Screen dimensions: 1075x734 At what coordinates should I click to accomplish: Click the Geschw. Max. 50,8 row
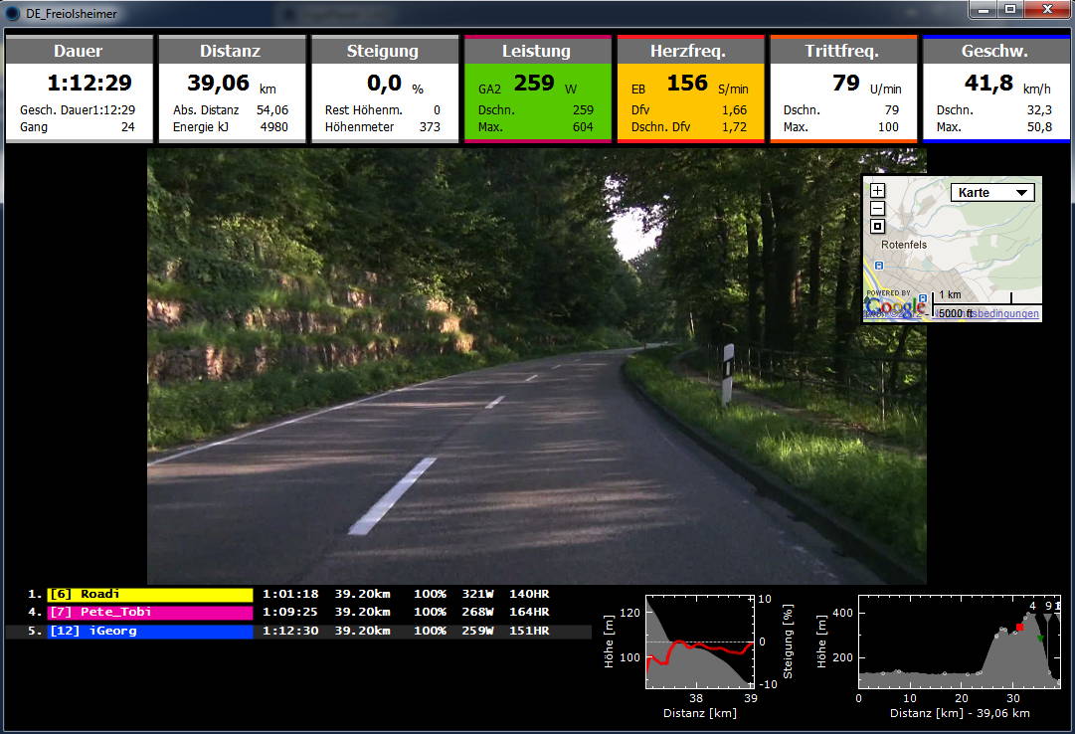(994, 127)
